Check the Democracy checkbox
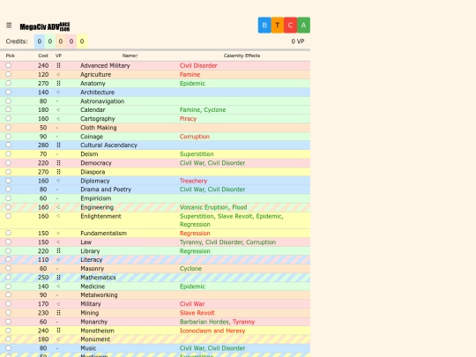This screenshot has width=476, height=357. click(x=9, y=163)
